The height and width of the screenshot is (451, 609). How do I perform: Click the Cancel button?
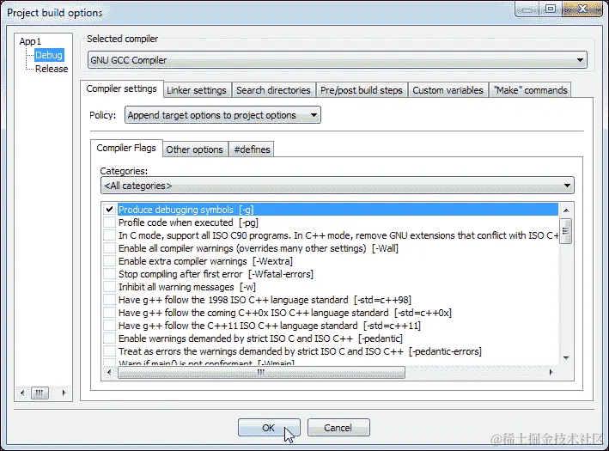(x=338, y=428)
